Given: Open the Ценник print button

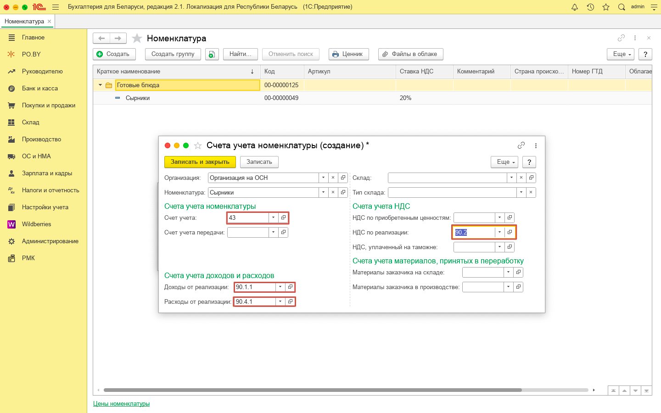Looking at the screenshot, I should point(349,54).
